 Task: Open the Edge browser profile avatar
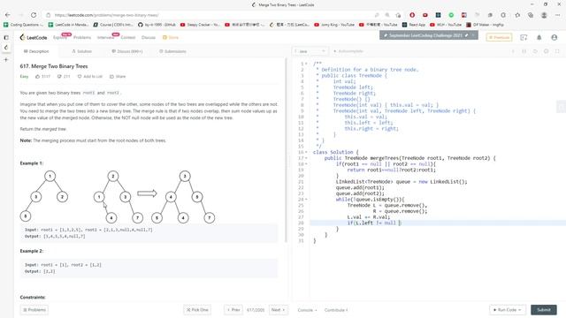tap(544, 15)
